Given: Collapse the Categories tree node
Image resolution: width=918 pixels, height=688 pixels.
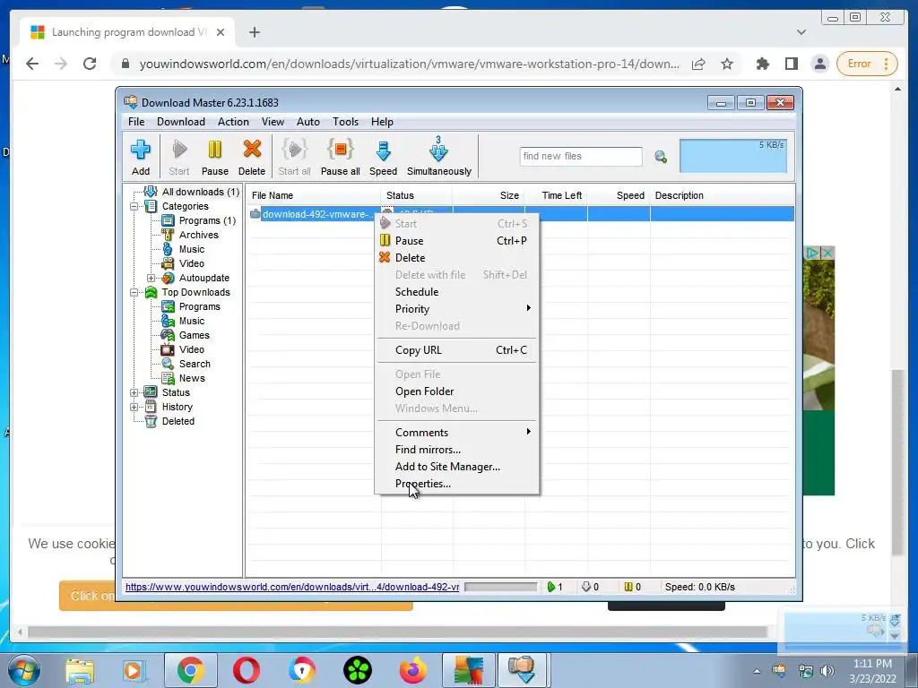Looking at the screenshot, I should tap(134, 207).
